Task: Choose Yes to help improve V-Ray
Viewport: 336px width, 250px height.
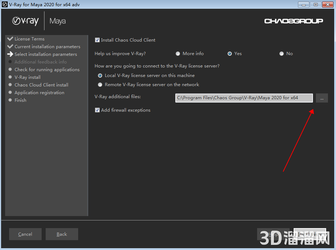Action: [230, 54]
